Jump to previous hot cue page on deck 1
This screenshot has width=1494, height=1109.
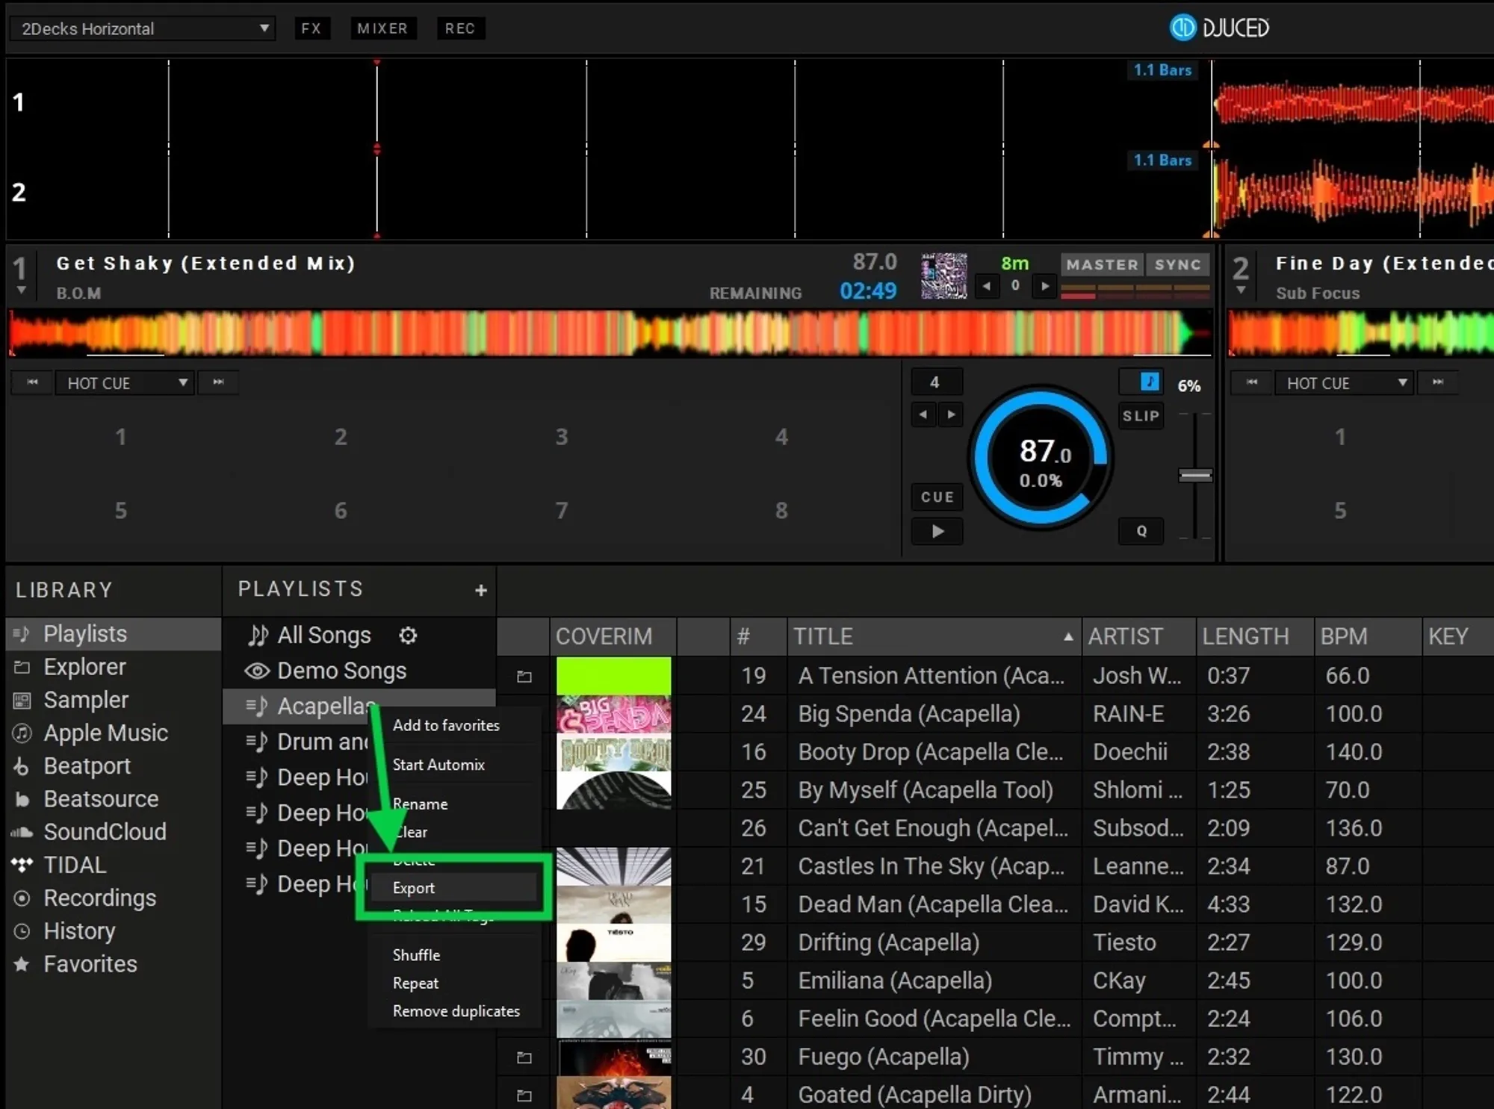coord(32,382)
